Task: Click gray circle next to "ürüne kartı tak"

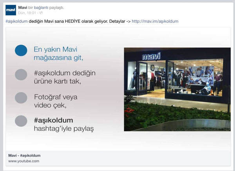Action: [x=21, y=75]
